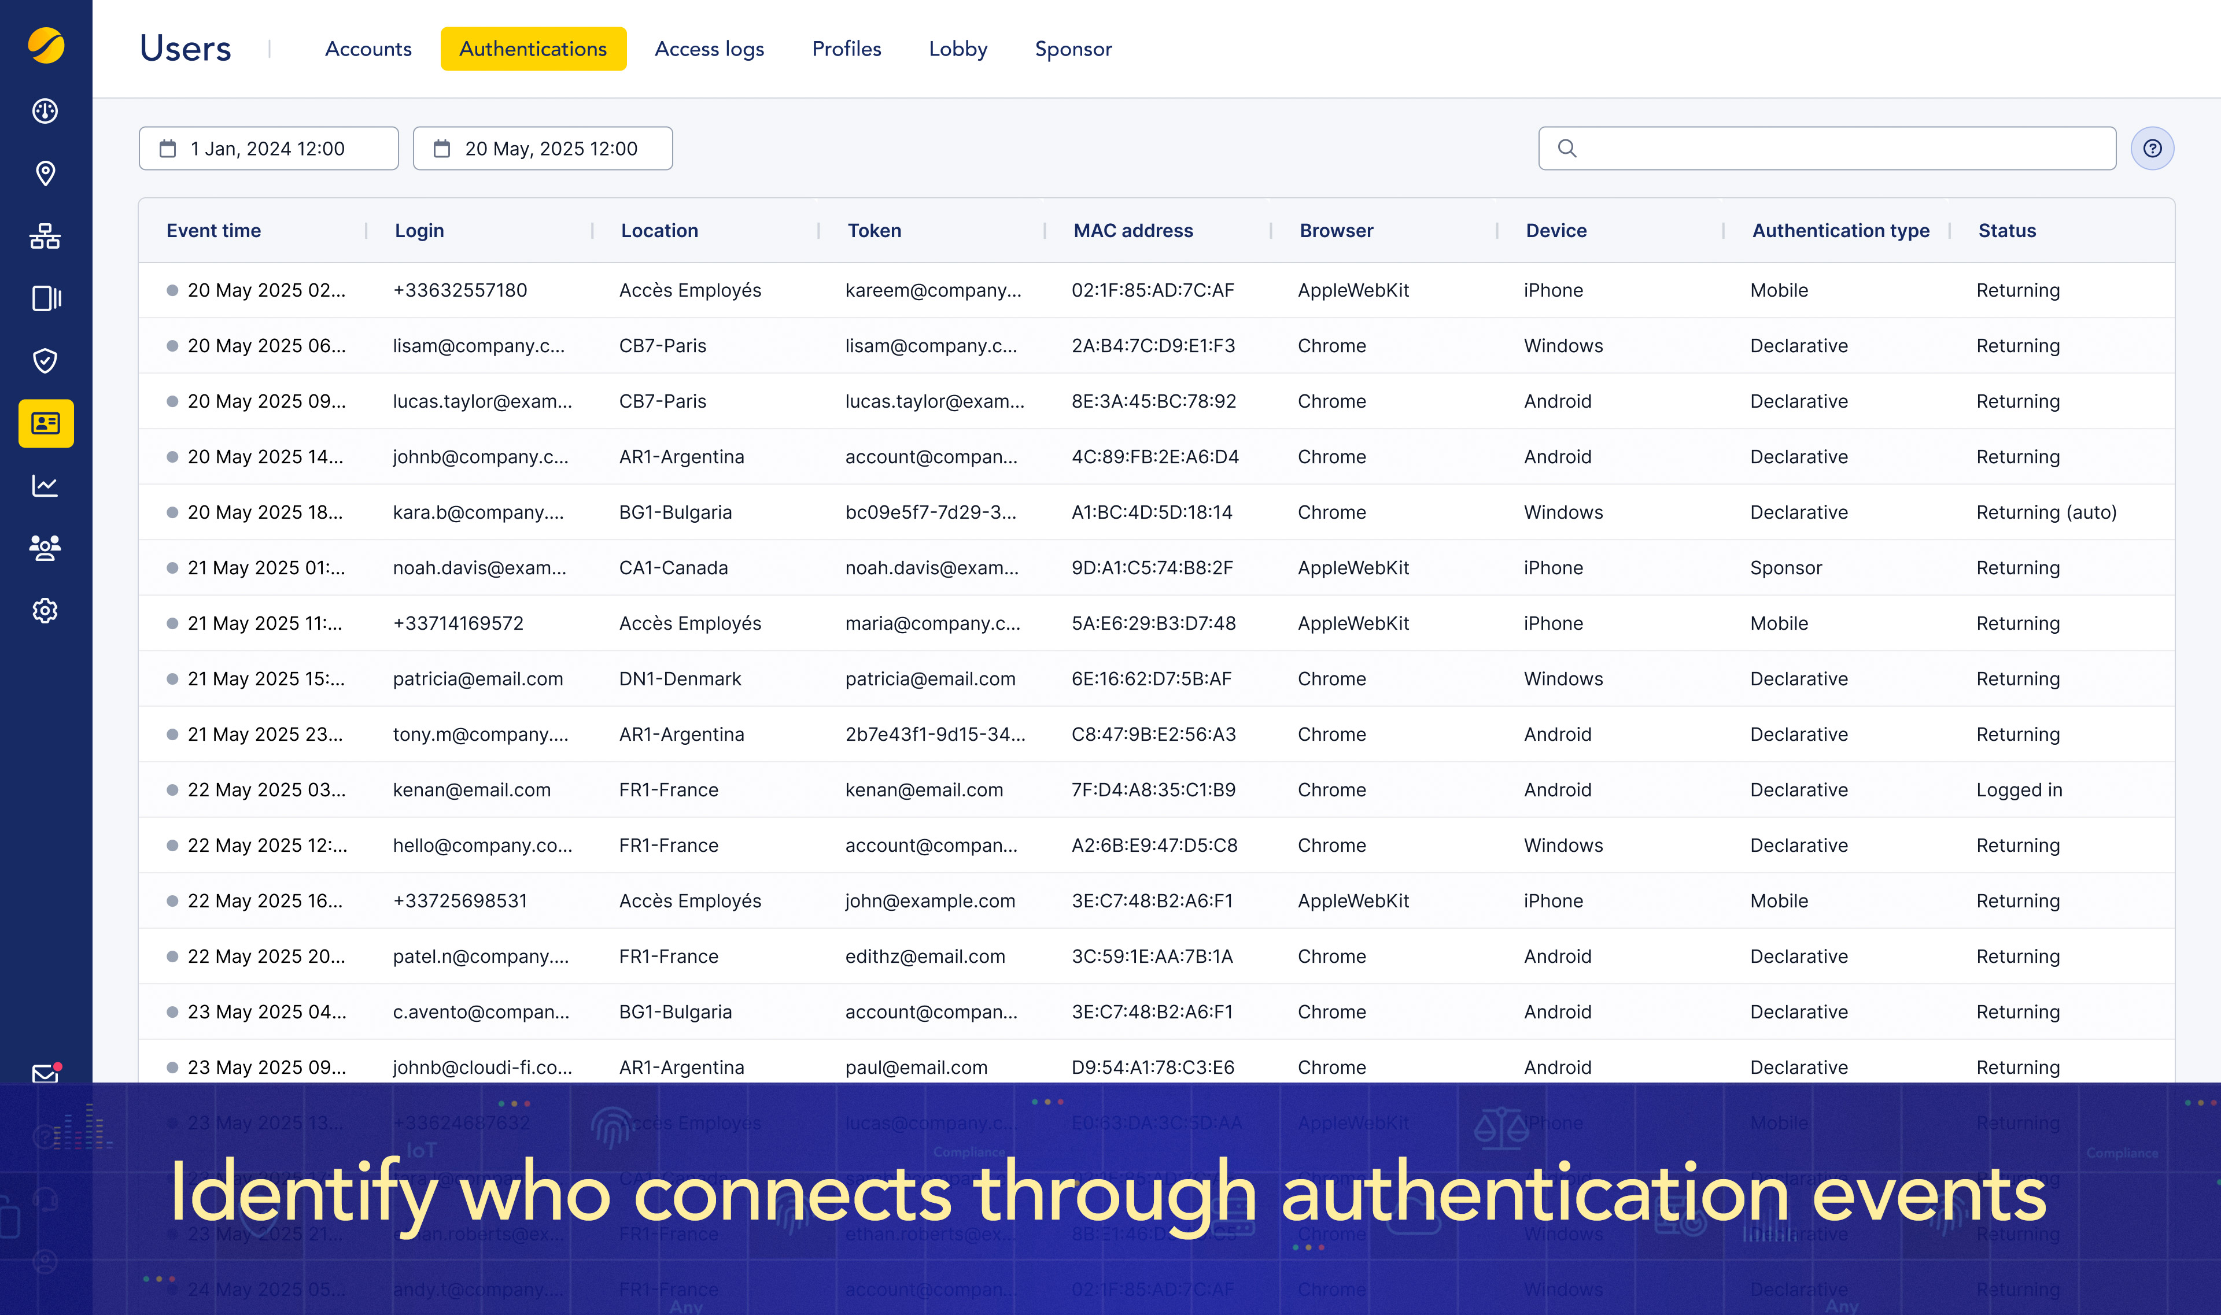Switch to the Profiles tab
2221x1315 pixels.
click(x=846, y=49)
